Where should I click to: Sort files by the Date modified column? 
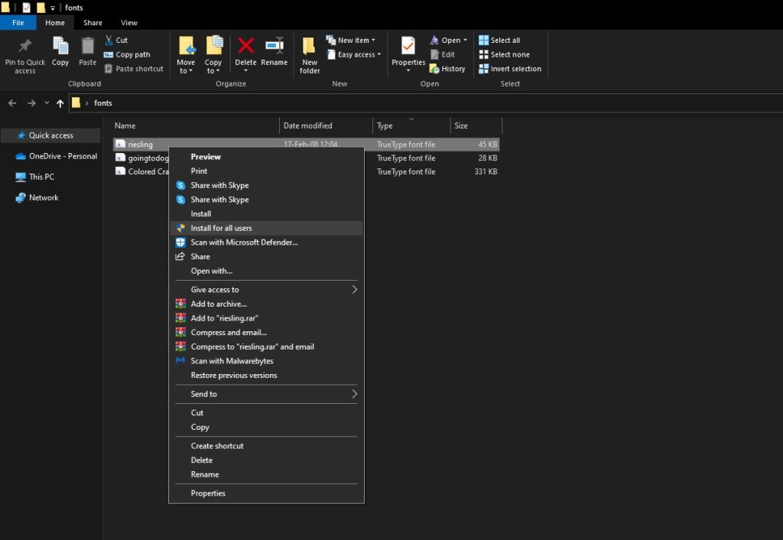pyautogui.click(x=308, y=125)
